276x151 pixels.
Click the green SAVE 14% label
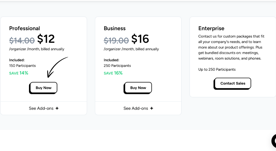coord(19,73)
